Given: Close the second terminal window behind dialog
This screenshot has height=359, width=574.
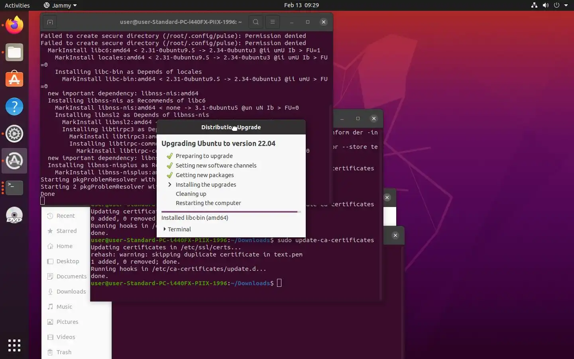Looking at the screenshot, I should (373, 118).
